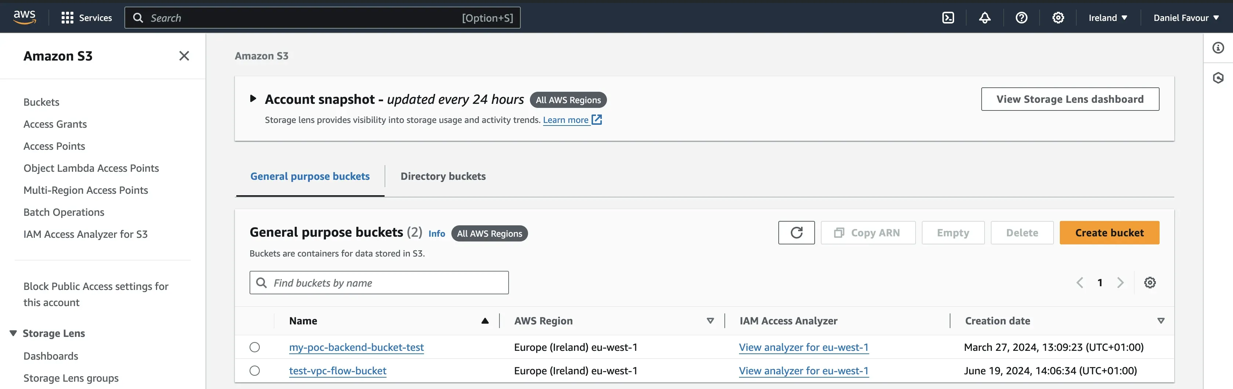Open the Info link beside bucket count
This screenshot has height=389, width=1233.
click(x=437, y=233)
